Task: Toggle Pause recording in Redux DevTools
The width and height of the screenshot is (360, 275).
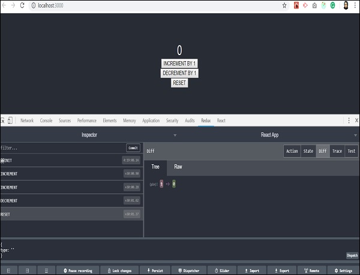Action: tap(76, 270)
